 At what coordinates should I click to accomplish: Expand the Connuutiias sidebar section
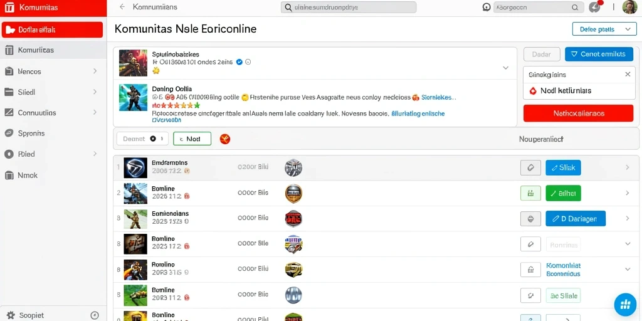tap(53, 113)
